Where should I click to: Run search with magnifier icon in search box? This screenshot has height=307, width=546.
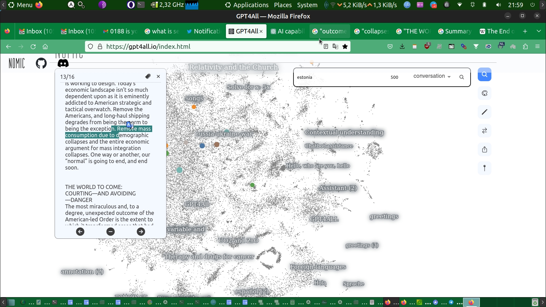[x=462, y=77]
